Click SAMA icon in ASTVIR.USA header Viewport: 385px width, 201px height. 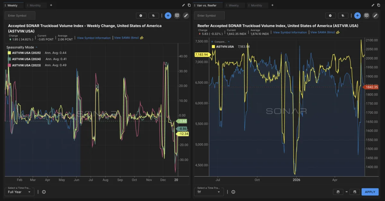[338, 32]
